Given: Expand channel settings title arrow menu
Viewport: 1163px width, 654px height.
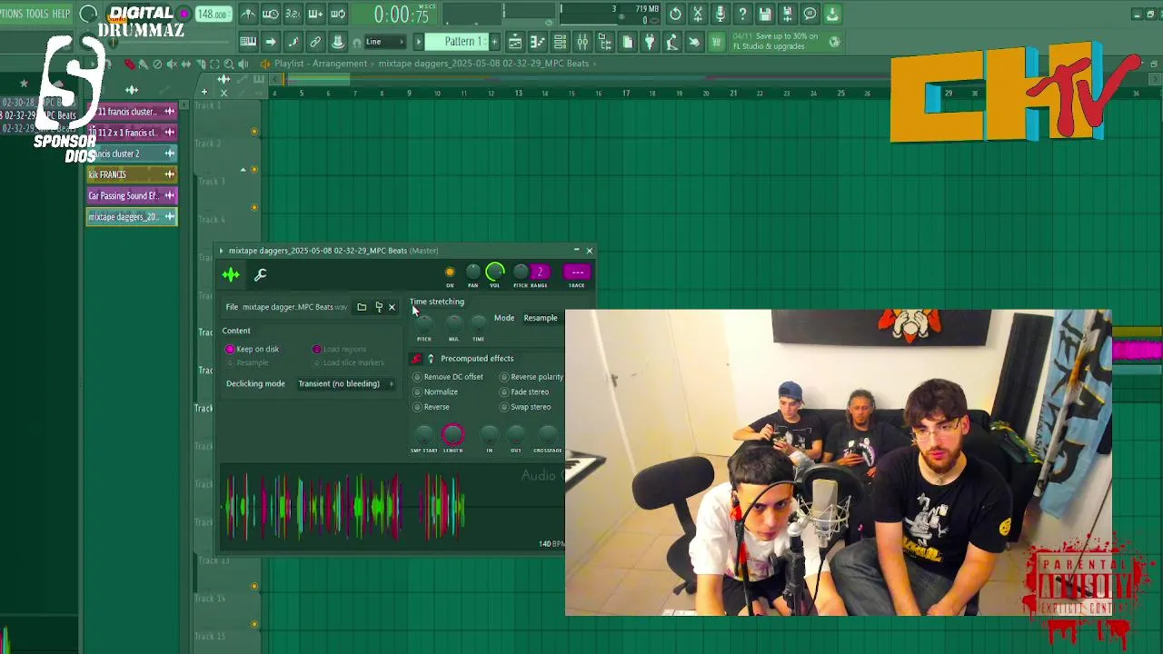Looking at the screenshot, I should (x=221, y=251).
